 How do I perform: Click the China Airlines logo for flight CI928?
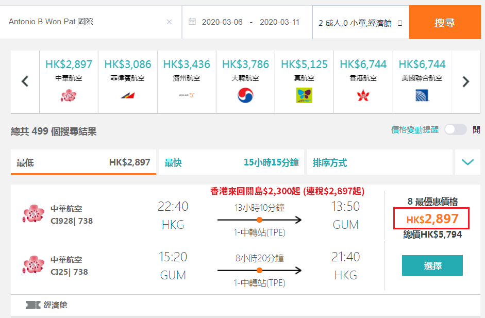(x=34, y=213)
